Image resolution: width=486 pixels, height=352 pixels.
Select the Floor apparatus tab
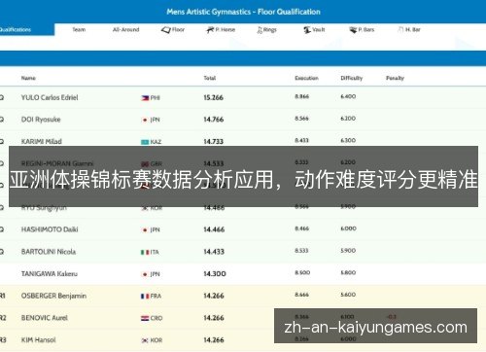click(x=173, y=30)
